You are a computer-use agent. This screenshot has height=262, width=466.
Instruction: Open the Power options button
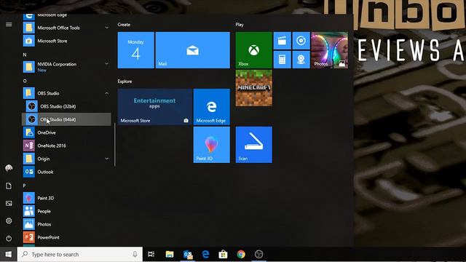coord(9,238)
